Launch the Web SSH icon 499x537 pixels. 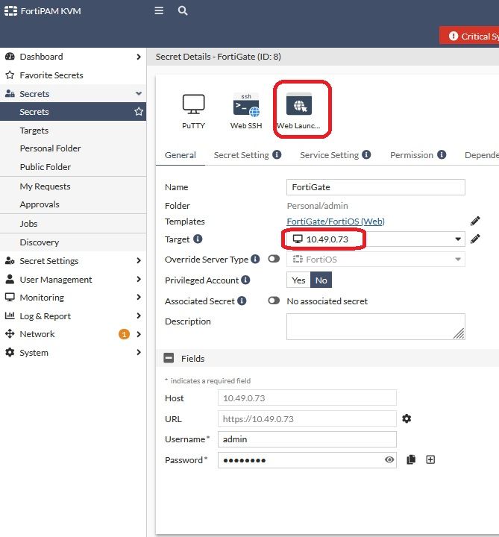(246, 104)
